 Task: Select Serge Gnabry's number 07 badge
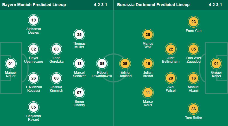click(79, 93)
